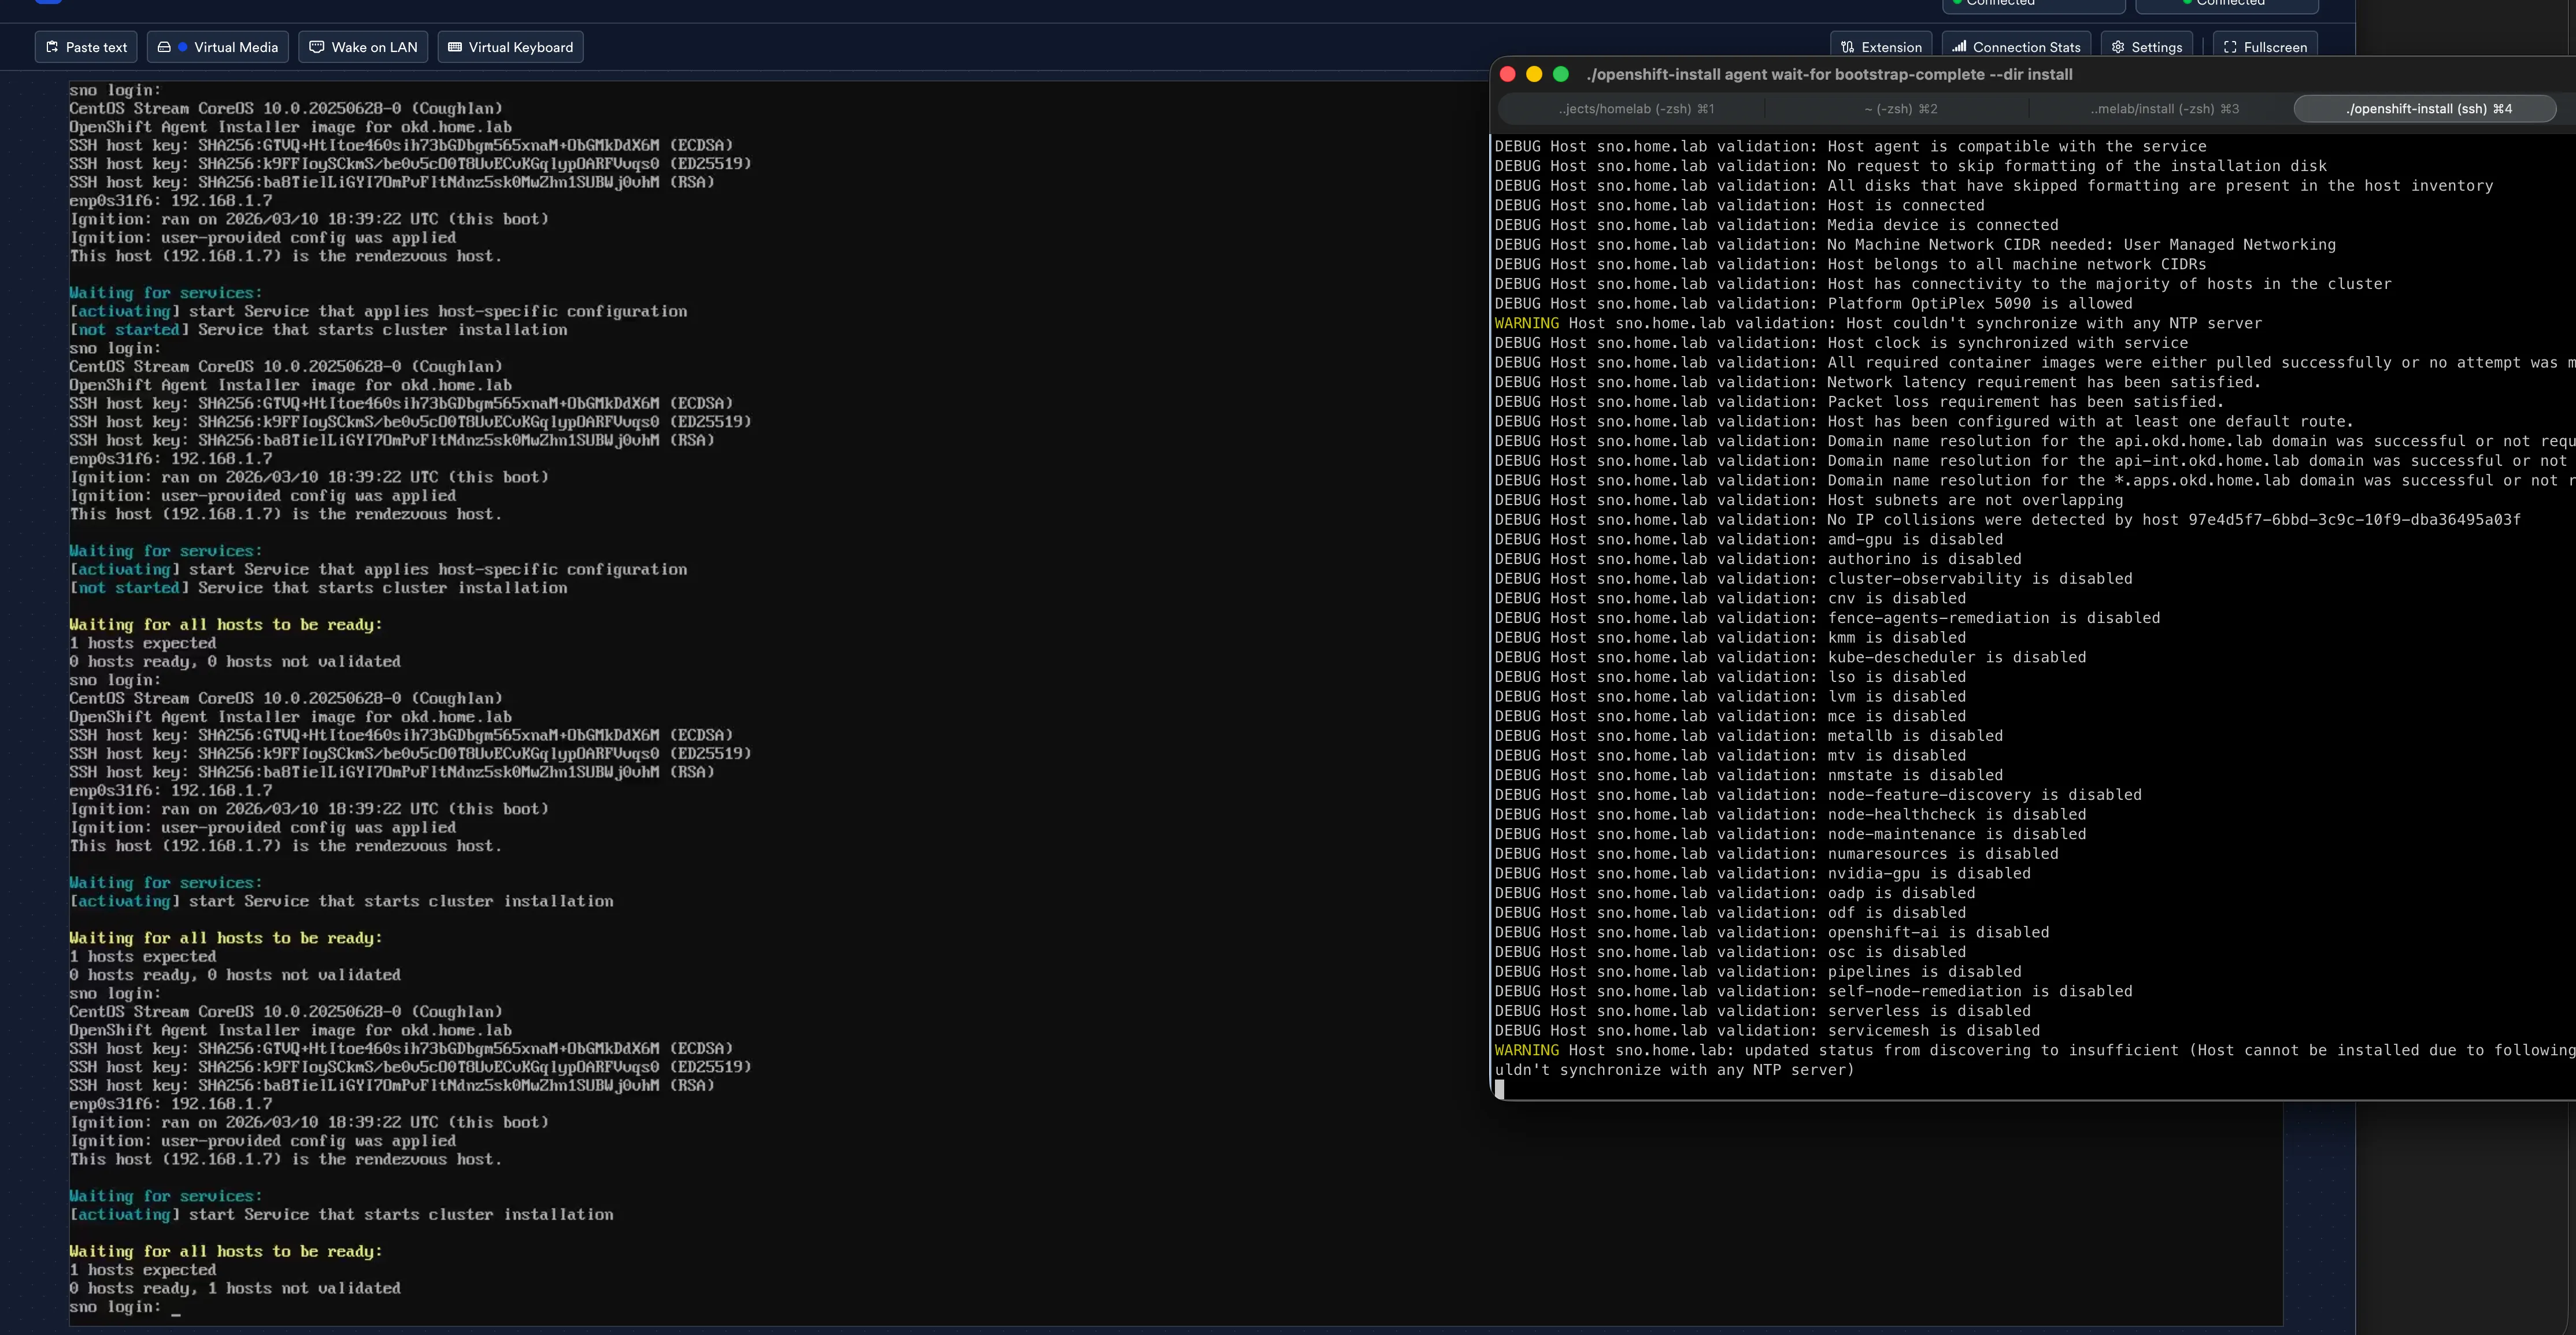Switch to the ..jects/homelab (-zsh) ⌘1 terminal tab
The image size is (2576, 1335).
click(x=1636, y=109)
